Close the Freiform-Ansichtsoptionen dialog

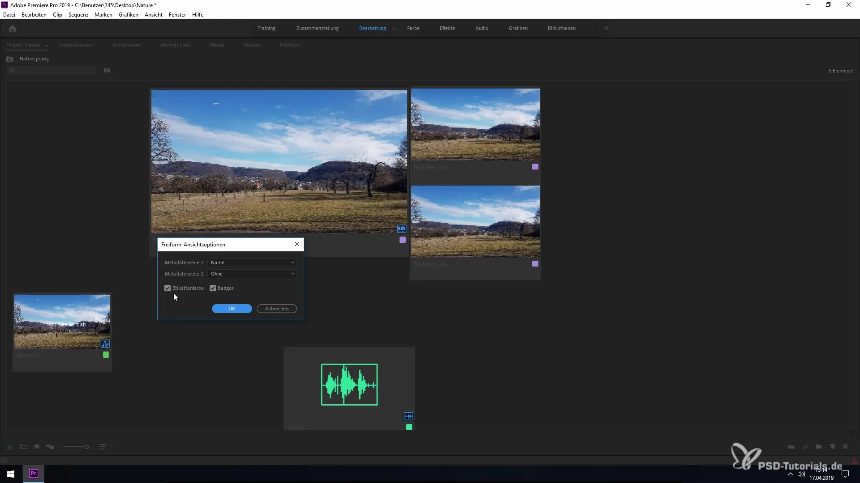[297, 244]
